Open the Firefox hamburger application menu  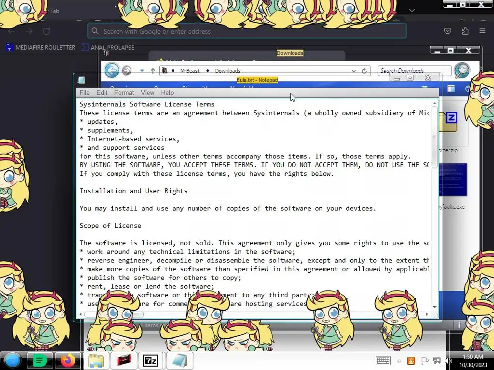[x=482, y=31]
